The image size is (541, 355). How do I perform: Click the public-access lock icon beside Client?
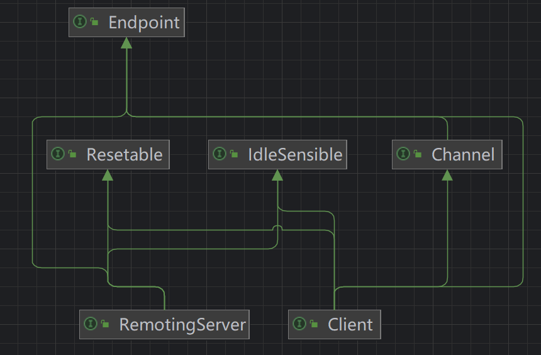click(314, 324)
